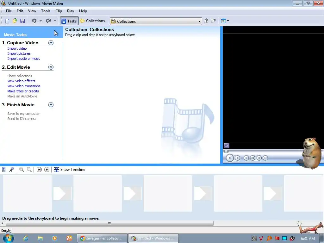
Task: Switch to Show Timeline view
Action: tap(70, 170)
